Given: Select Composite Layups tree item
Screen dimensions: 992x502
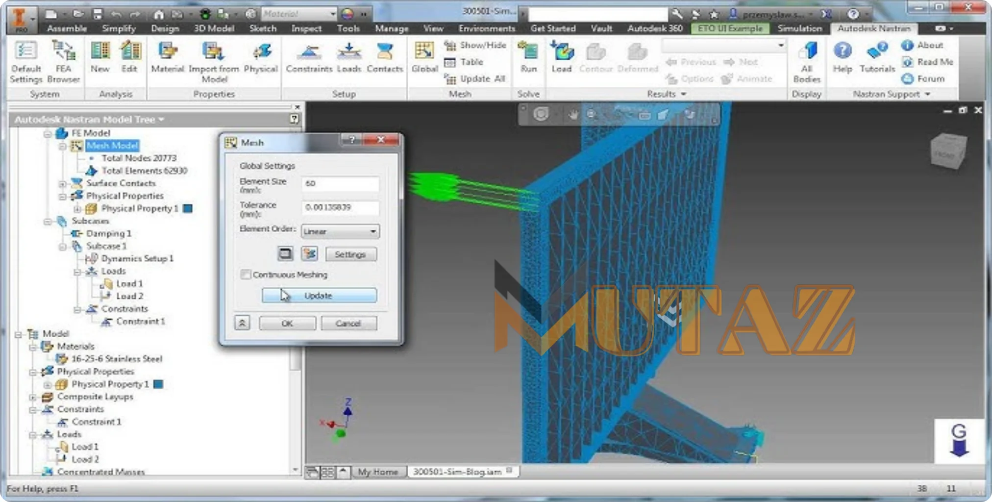Looking at the screenshot, I should tap(95, 397).
